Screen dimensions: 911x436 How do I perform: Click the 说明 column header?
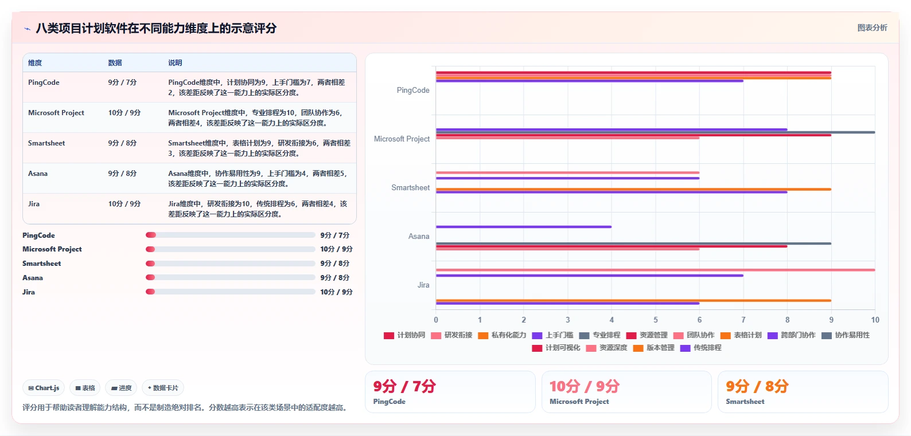[175, 63]
